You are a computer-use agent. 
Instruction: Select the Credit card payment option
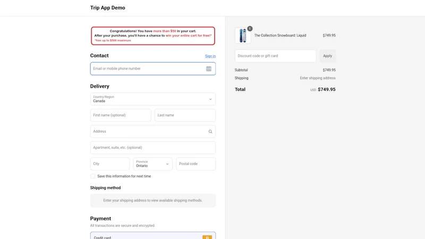153,236
